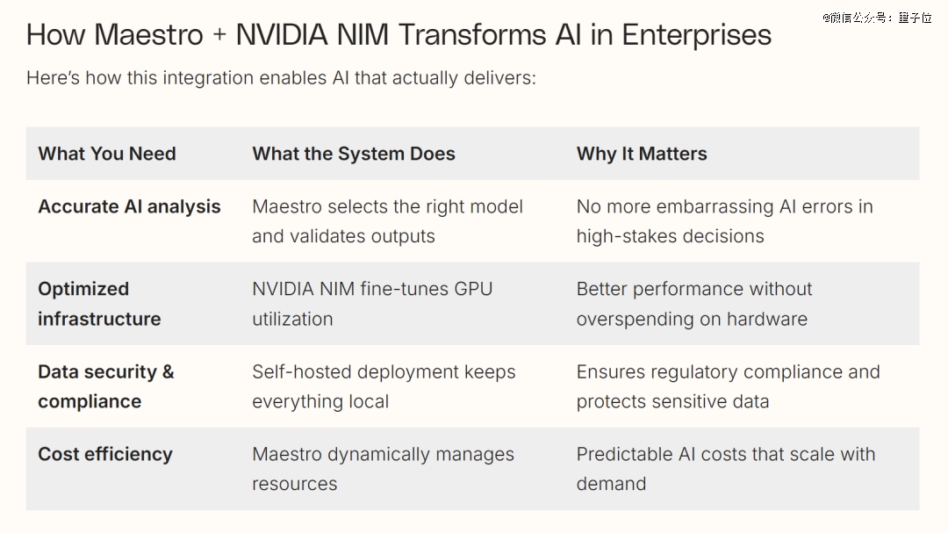
Task: Select the 'What the System Does' column header
Action: 354,154
